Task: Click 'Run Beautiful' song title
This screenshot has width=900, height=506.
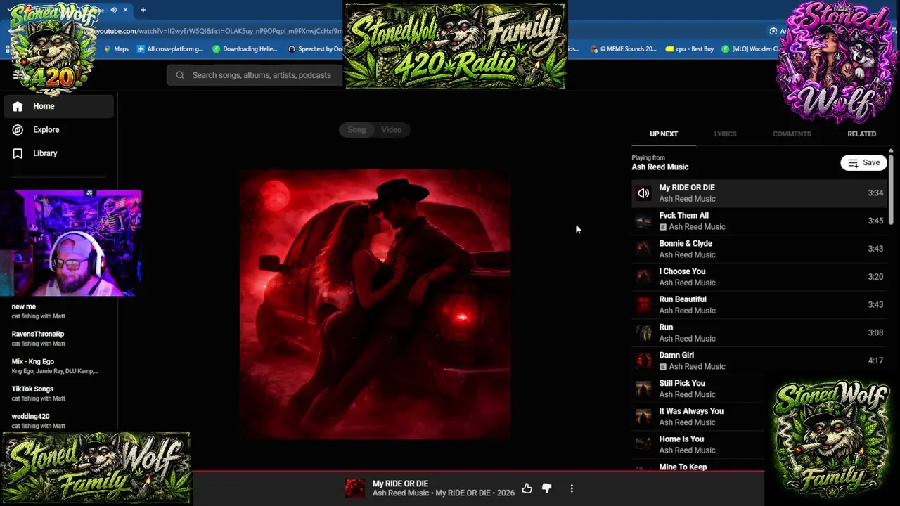Action: pyautogui.click(x=683, y=299)
